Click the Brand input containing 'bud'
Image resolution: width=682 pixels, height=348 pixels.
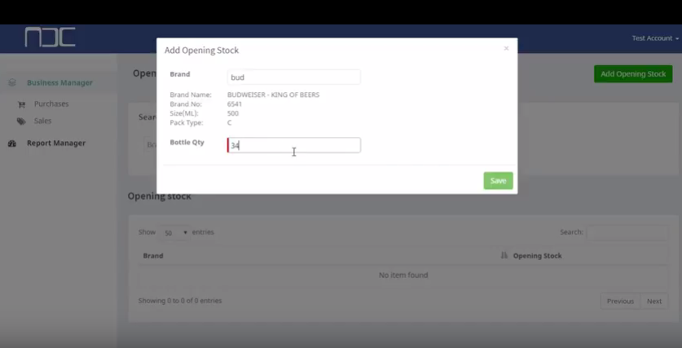tap(293, 77)
